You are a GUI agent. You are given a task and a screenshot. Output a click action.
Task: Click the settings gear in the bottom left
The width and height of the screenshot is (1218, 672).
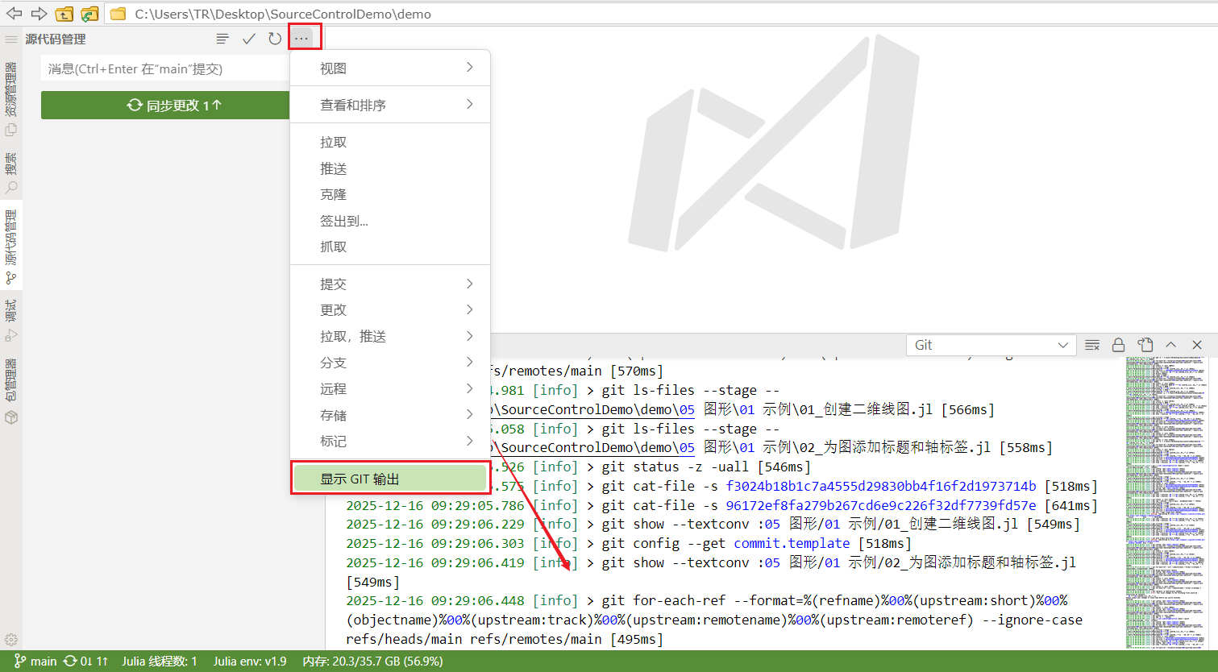coord(11,640)
